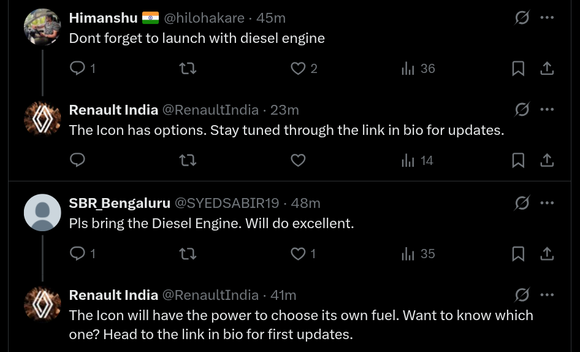Repost Himanshu's tweet
This screenshot has height=352, width=580.
(187, 69)
